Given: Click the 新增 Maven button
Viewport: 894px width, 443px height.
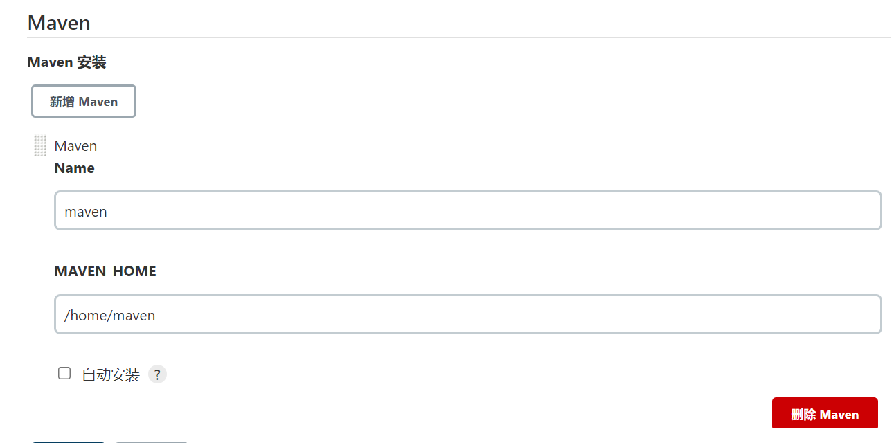Looking at the screenshot, I should (84, 101).
